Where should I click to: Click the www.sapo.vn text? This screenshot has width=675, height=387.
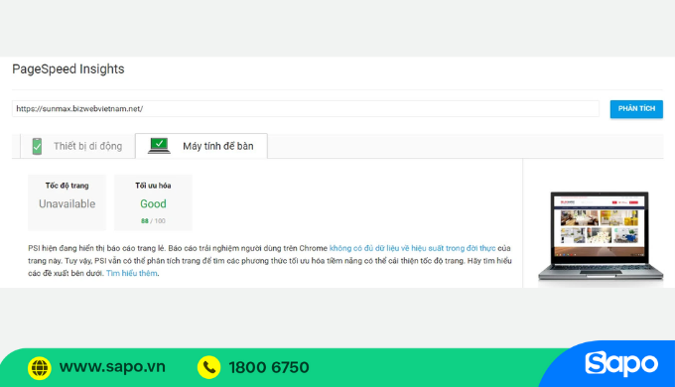click(112, 367)
